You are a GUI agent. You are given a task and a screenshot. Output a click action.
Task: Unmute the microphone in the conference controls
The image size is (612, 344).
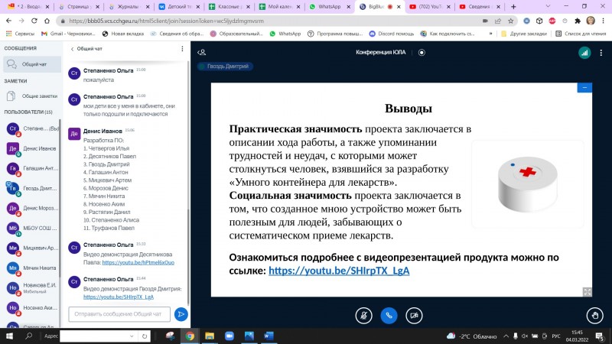pos(365,314)
